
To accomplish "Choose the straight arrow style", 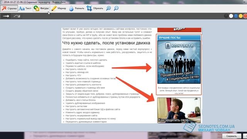I will (6, 16).
